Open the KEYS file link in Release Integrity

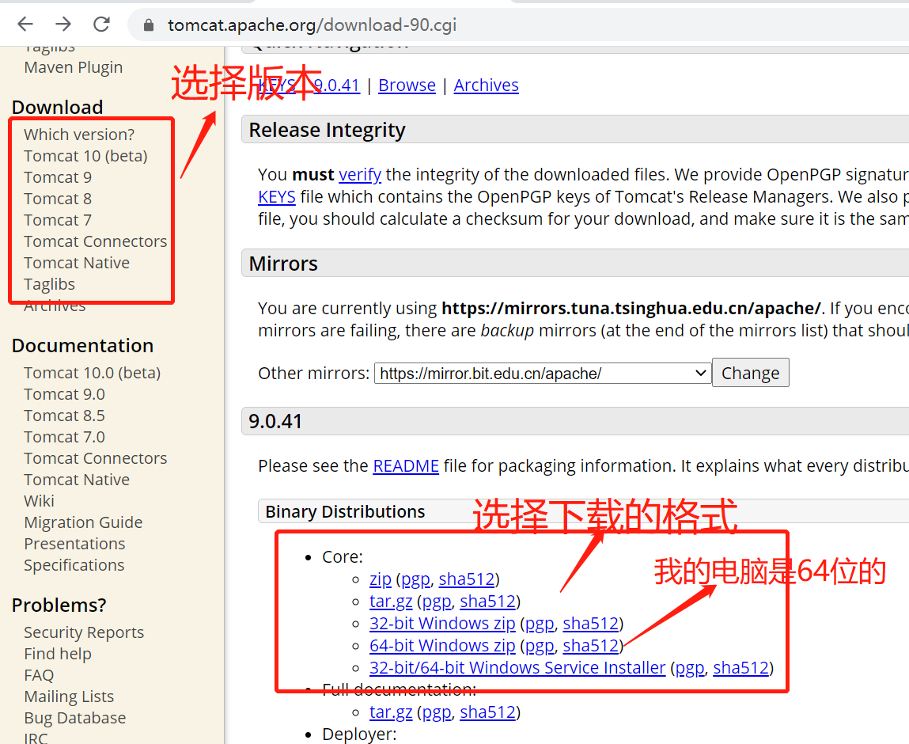coord(277,197)
